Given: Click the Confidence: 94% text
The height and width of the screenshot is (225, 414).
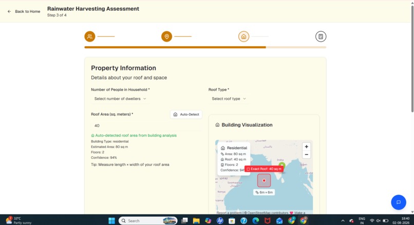Looking at the screenshot, I should tap(104, 158).
